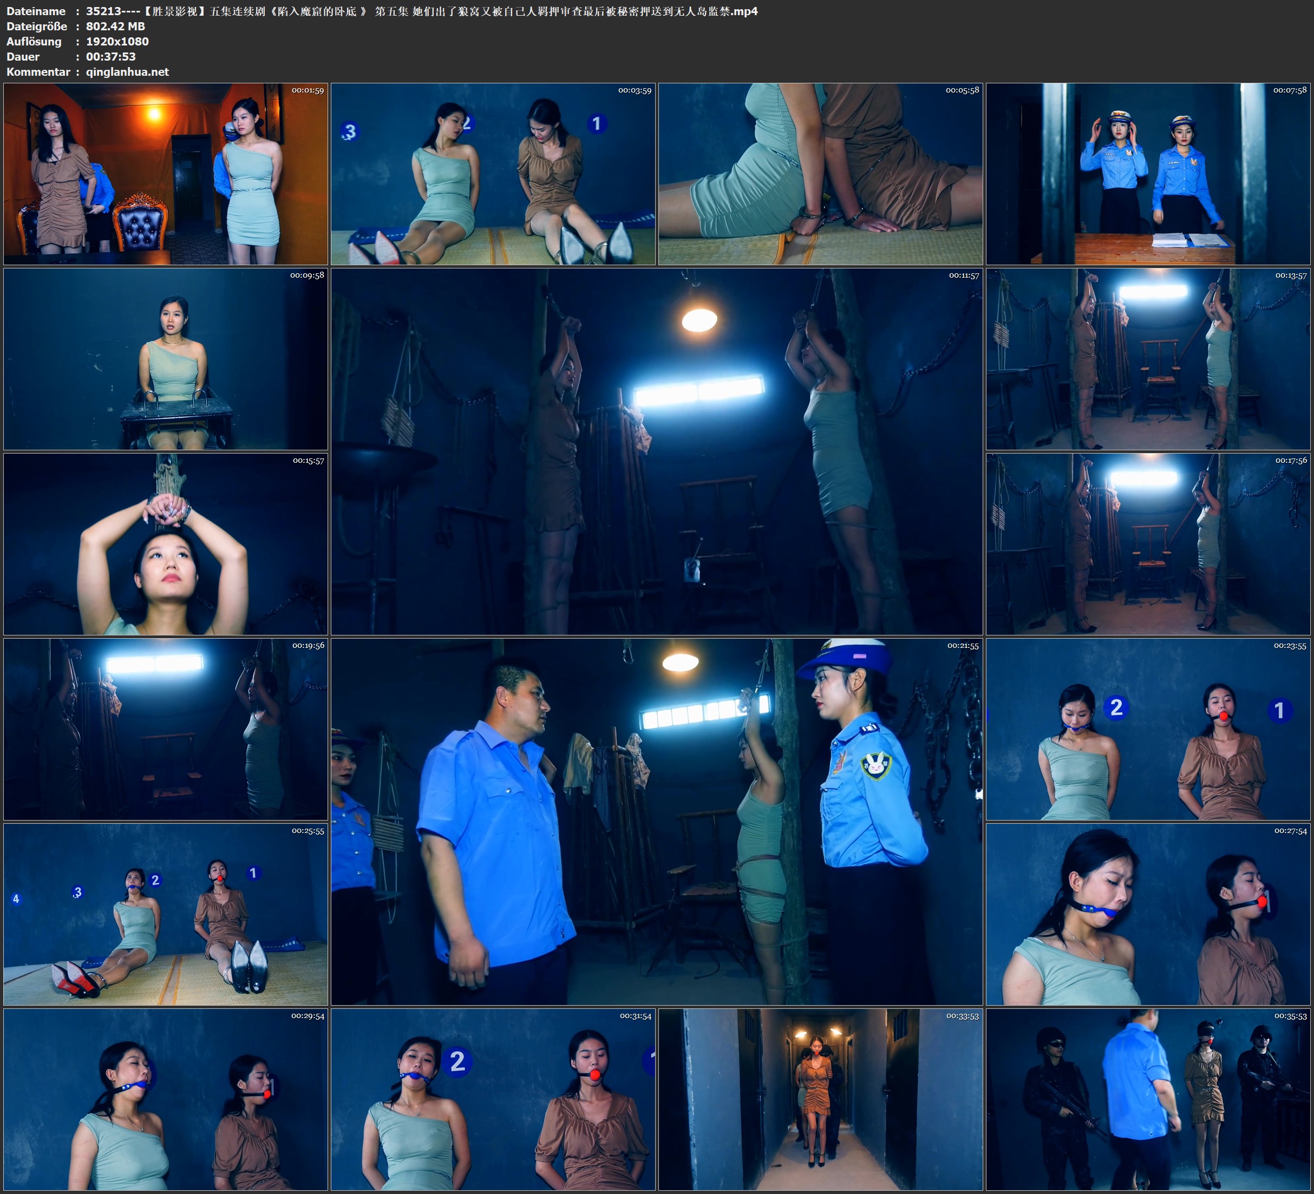Open the large 00:21:55 frame

[x=656, y=822]
